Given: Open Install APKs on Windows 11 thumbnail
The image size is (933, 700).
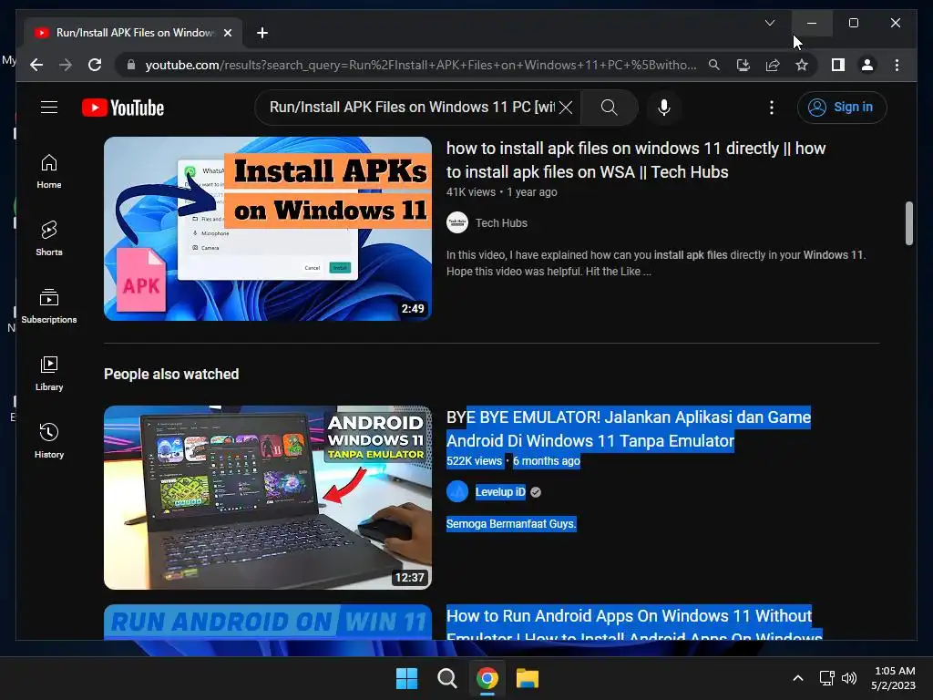Looking at the screenshot, I should click(x=267, y=229).
